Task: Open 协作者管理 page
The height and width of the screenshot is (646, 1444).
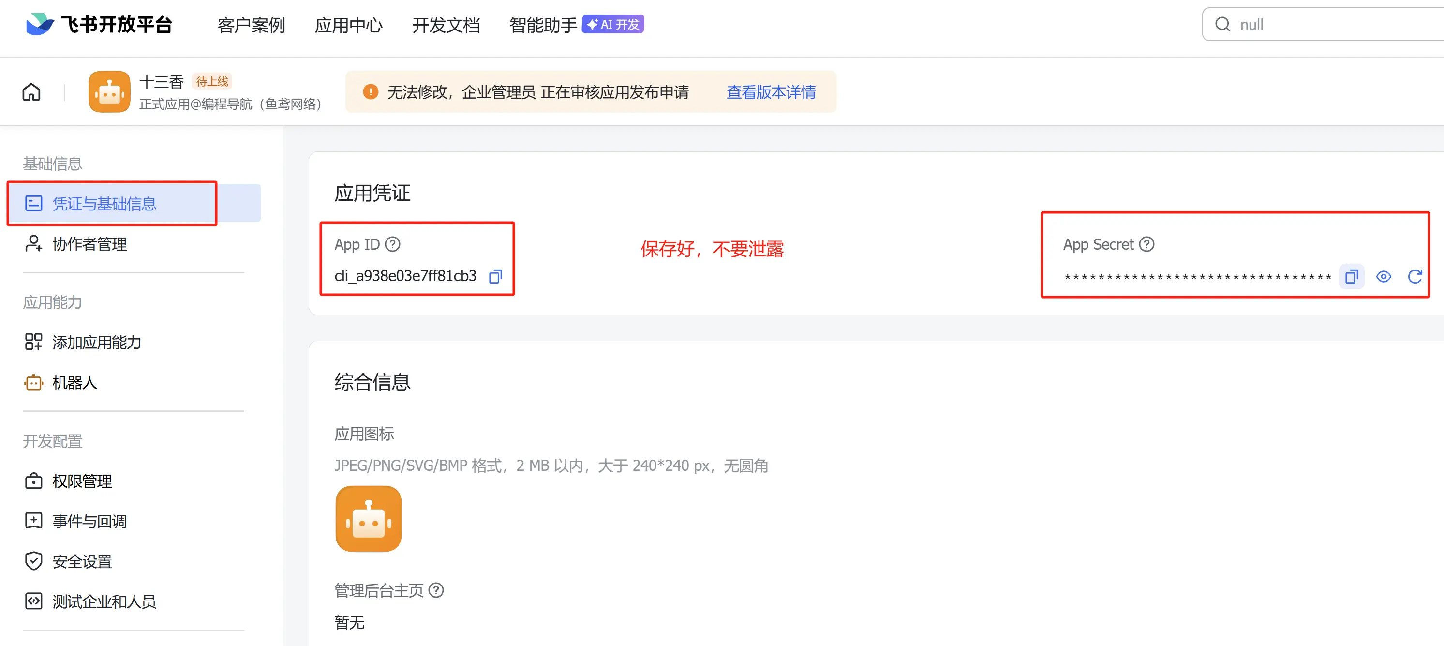Action: click(x=89, y=244)
